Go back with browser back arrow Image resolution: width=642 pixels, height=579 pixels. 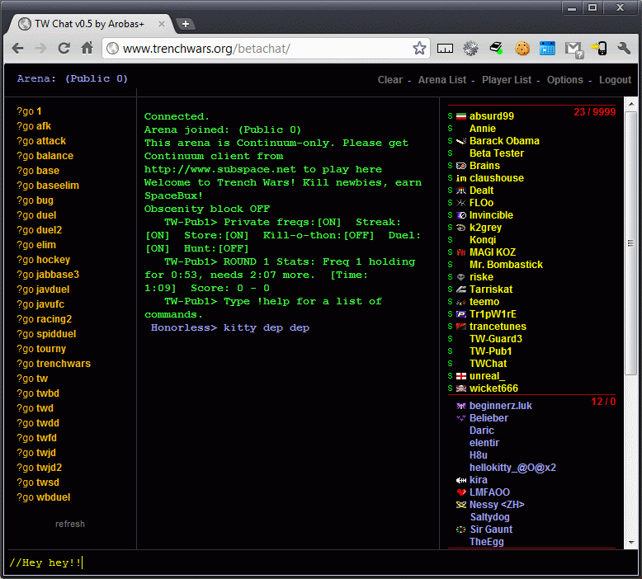(x=17, y=49)
